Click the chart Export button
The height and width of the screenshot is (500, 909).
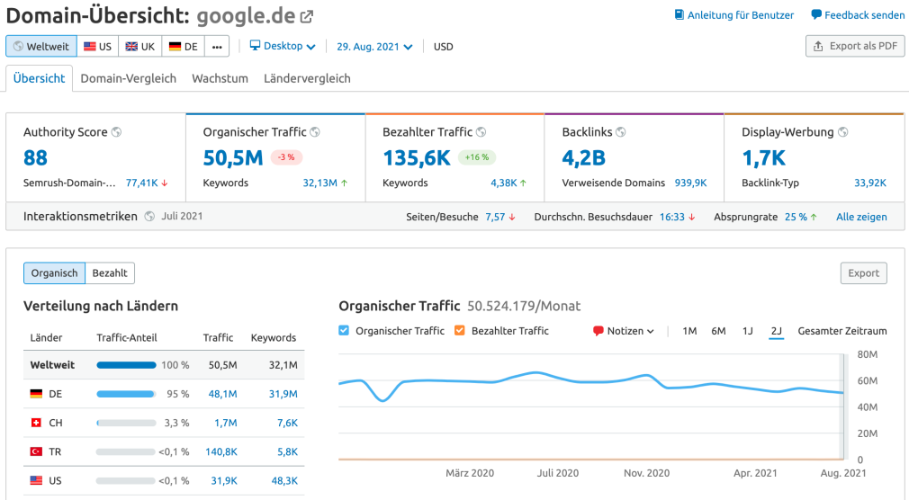(x=863, y=272)
